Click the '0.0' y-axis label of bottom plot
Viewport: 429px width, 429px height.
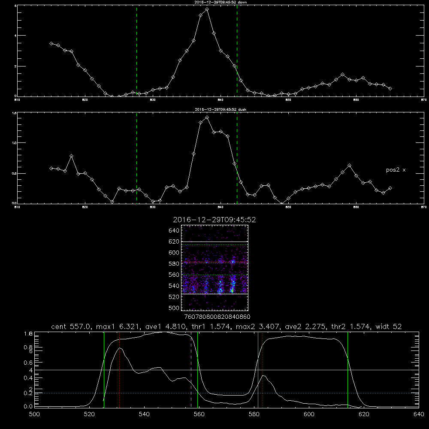tap(28, 406)
